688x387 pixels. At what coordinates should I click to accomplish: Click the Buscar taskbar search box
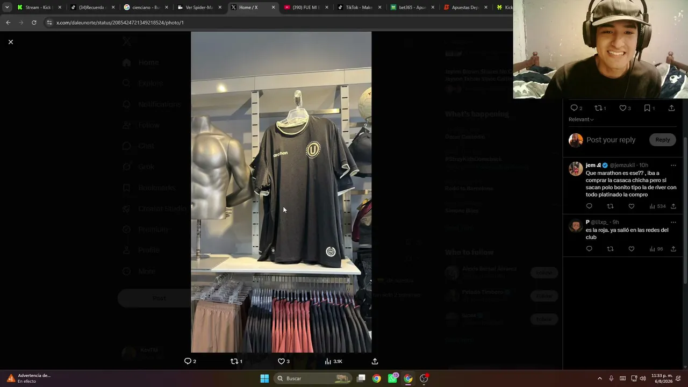point(312,378)
